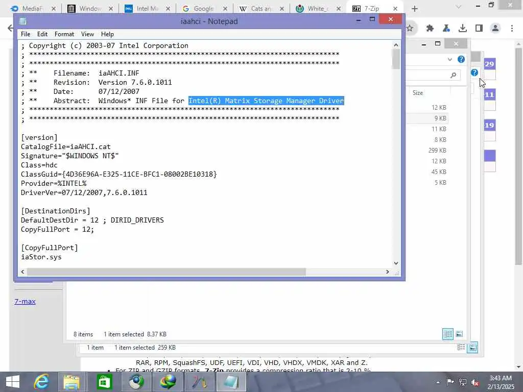The height and width of the screenshot is (392, 523).
Task: Click the Notepad horizontal scrollbar thumb
Action: click(166, 272)
